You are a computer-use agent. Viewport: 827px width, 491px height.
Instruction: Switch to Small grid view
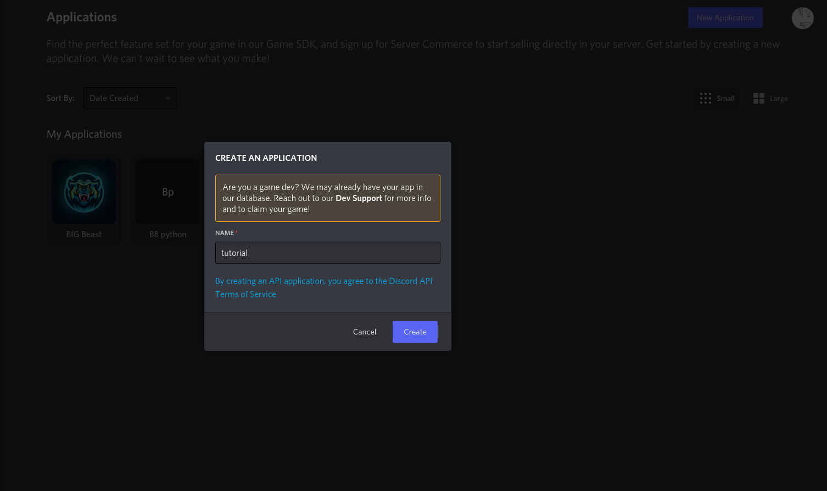717,98
